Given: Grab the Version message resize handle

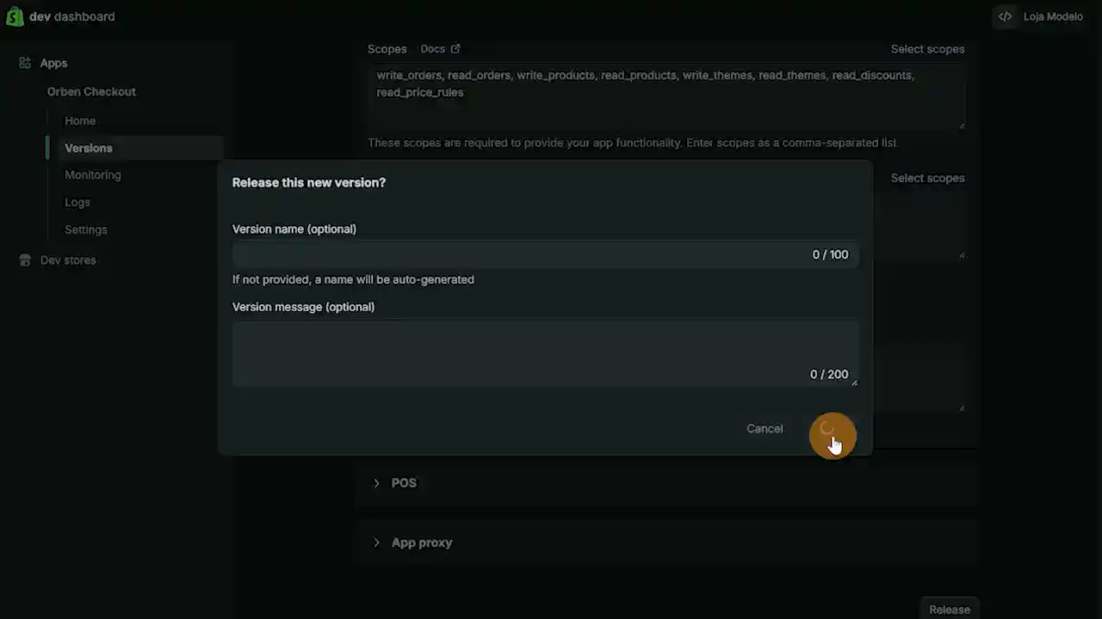Looking at the screenshot, I should click(854, 382).
